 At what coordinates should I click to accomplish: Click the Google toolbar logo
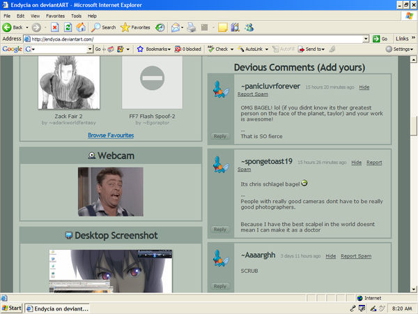pos(13,49)
